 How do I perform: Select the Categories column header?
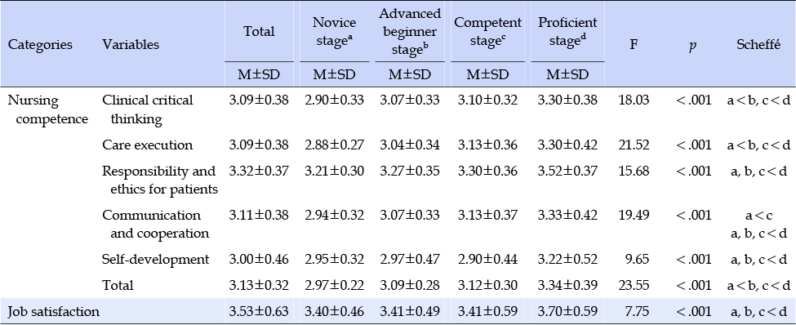point(40,45)
